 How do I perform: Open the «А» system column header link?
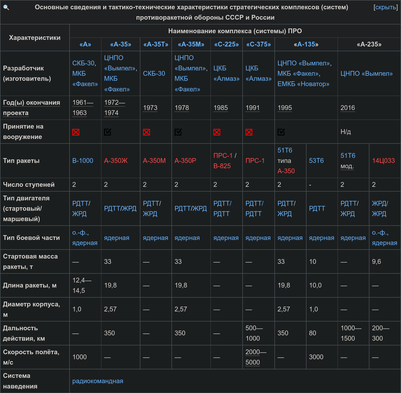[85, 44]
